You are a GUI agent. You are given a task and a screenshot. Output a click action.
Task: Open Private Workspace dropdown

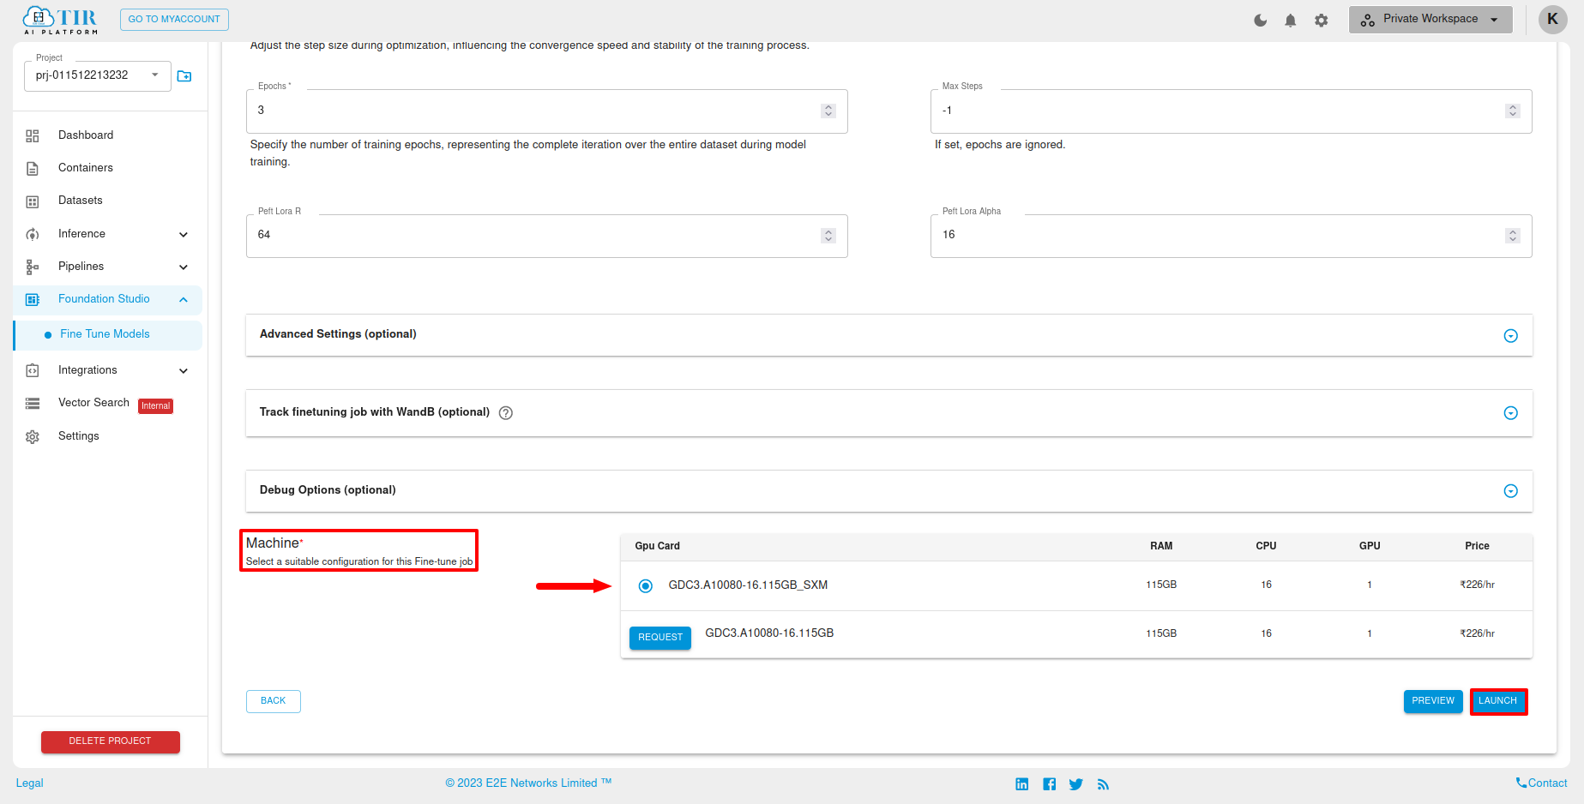pyautogui.click(x=1430, y=19)
